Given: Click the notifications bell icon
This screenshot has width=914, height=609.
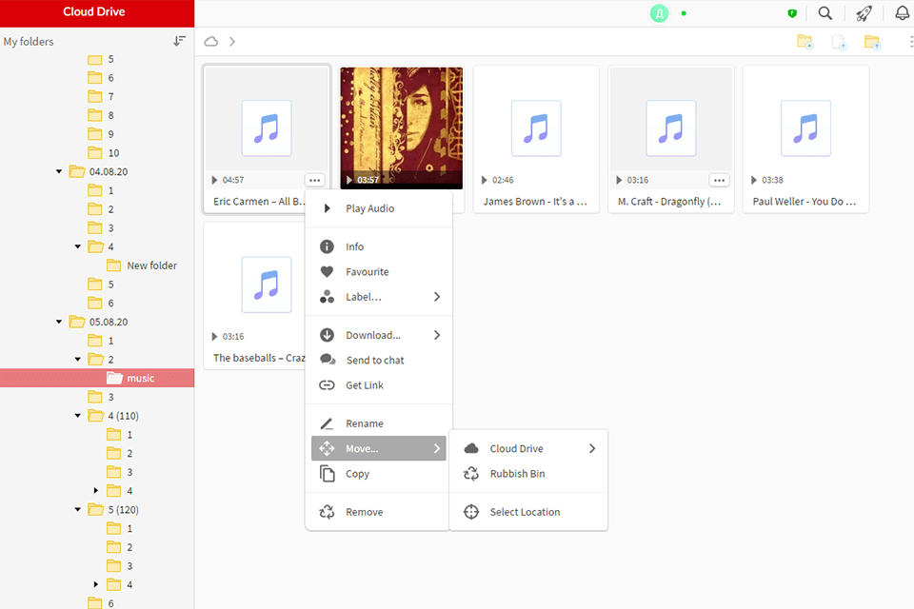Looking at the screenshot, I should (x=902, y=13).
